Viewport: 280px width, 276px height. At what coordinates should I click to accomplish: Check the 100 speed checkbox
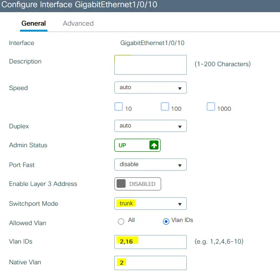point(165,106)
